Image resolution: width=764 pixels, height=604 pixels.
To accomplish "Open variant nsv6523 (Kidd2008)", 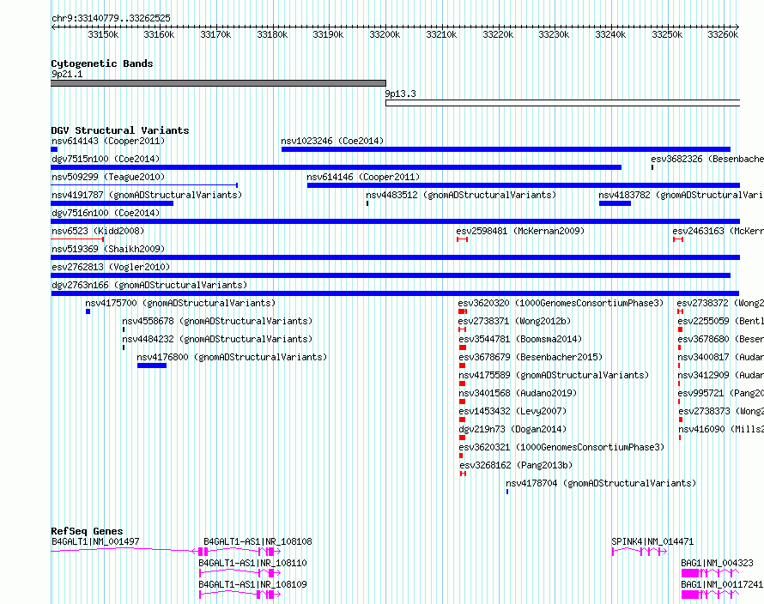I will (x=98, y=231).
